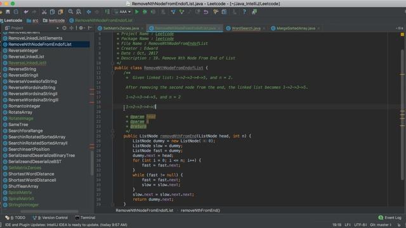
Task: Switch to MergeSortedArray.java tab
Action: pos(296,28)
